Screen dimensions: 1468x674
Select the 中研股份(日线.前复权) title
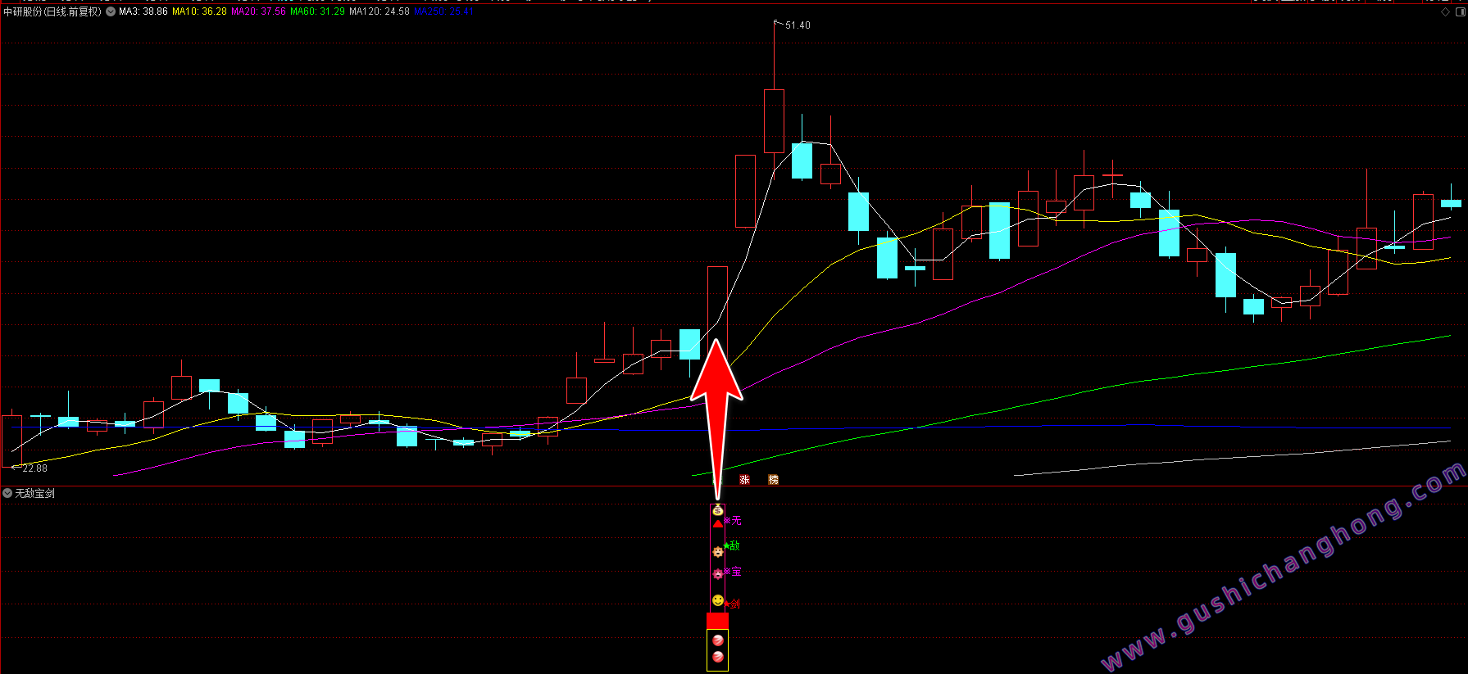(x=52, y=11)
